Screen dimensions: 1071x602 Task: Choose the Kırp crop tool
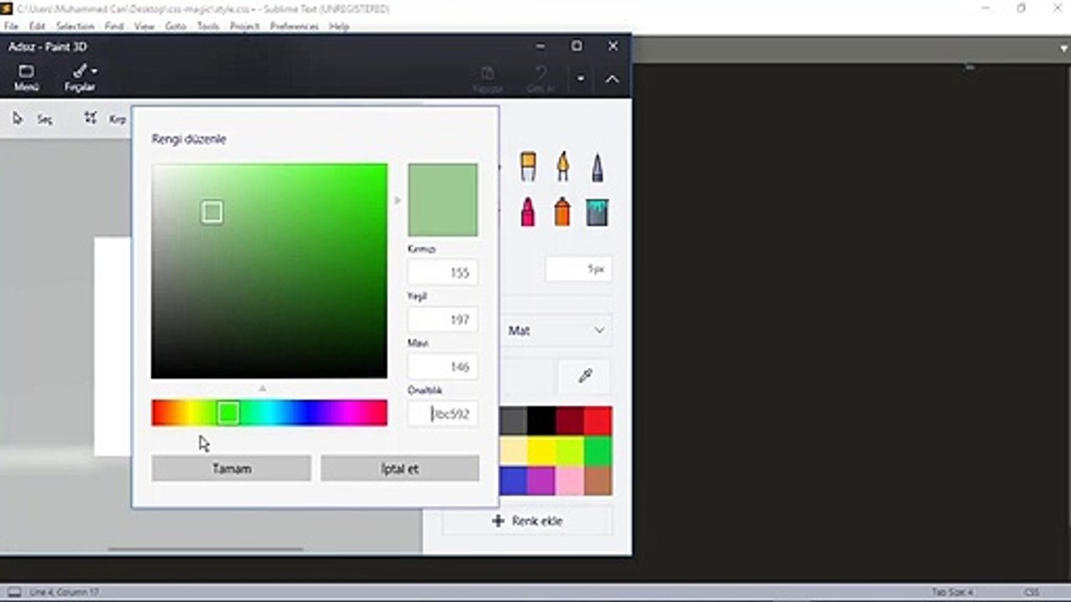pos(105,120)
